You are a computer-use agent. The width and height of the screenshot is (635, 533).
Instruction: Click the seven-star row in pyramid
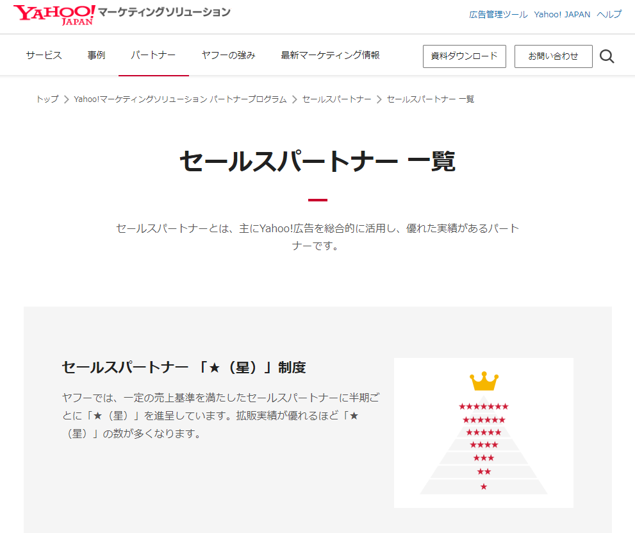click(x=484, y=407)
